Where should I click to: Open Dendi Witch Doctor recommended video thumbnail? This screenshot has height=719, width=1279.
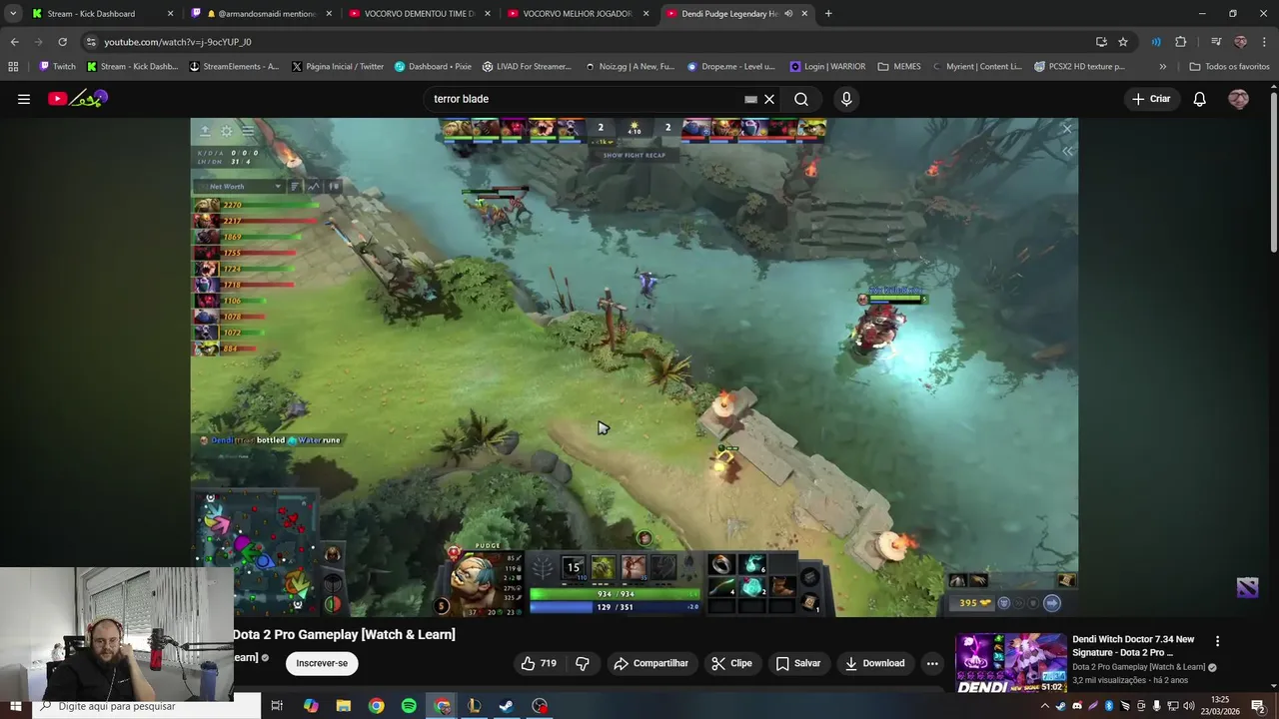pyautogui.click(x=1010, y=663)
